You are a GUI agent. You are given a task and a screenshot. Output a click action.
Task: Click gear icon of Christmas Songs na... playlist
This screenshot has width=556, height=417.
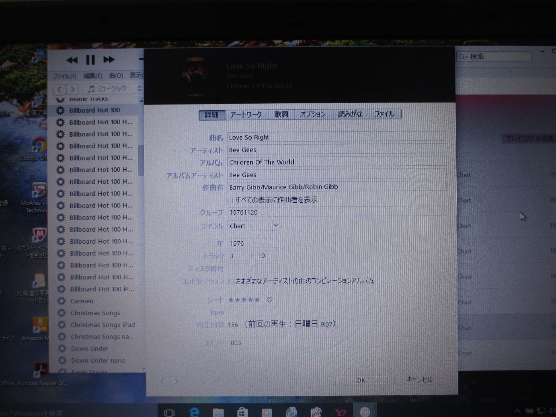(62, 337)
